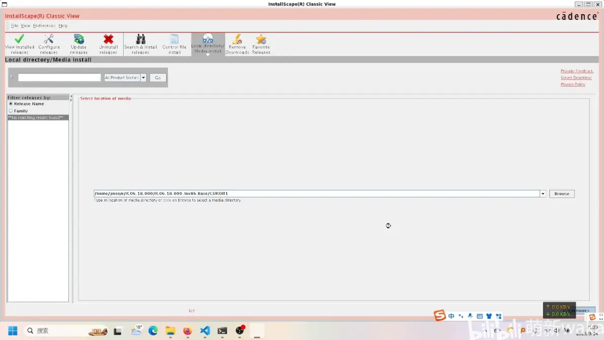Click the media directory path field
This screenshot has width=604, height=340.
click(317, 194)
